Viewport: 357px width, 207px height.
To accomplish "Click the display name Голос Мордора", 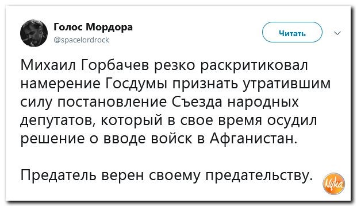I will pos(93,27).
